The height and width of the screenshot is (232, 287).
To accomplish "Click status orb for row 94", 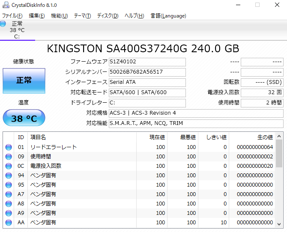I will [x=9, y=175].
